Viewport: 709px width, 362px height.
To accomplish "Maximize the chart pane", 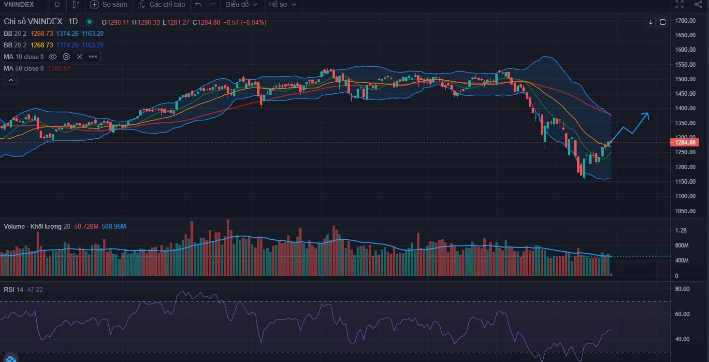I will coord(663,22).
